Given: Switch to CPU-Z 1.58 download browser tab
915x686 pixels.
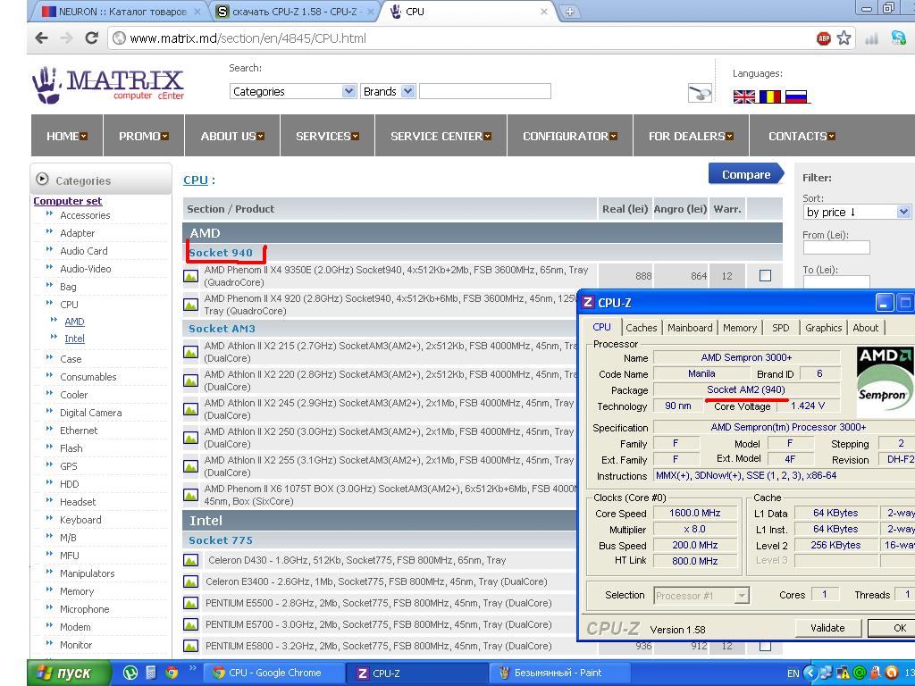Looking at the screenshot, I should point(295,12).
